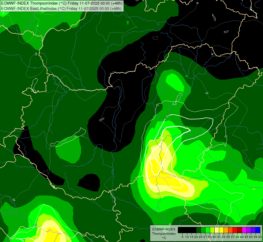Choose the orange 33–35 legend swatch
The width and height of the screenshot is (263, 242).
pyautogui.click(x=226, y=230)
